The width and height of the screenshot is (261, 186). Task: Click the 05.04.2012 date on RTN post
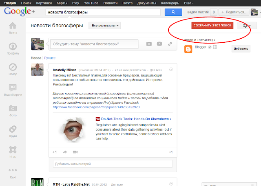(x=100, y=184)
